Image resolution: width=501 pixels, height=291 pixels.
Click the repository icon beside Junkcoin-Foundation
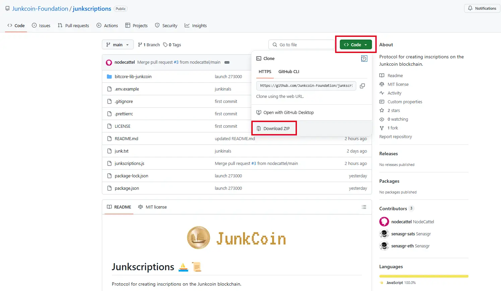[7, 9]
